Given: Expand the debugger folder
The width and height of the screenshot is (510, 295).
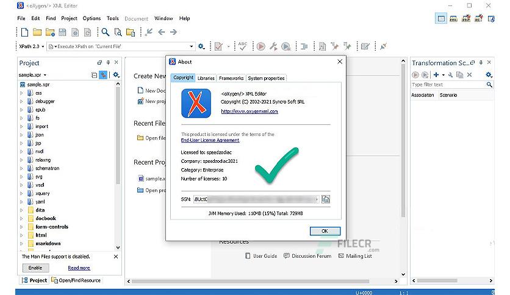Looking at the screenshot, I should pyautogui.click(x=21, y=101).
